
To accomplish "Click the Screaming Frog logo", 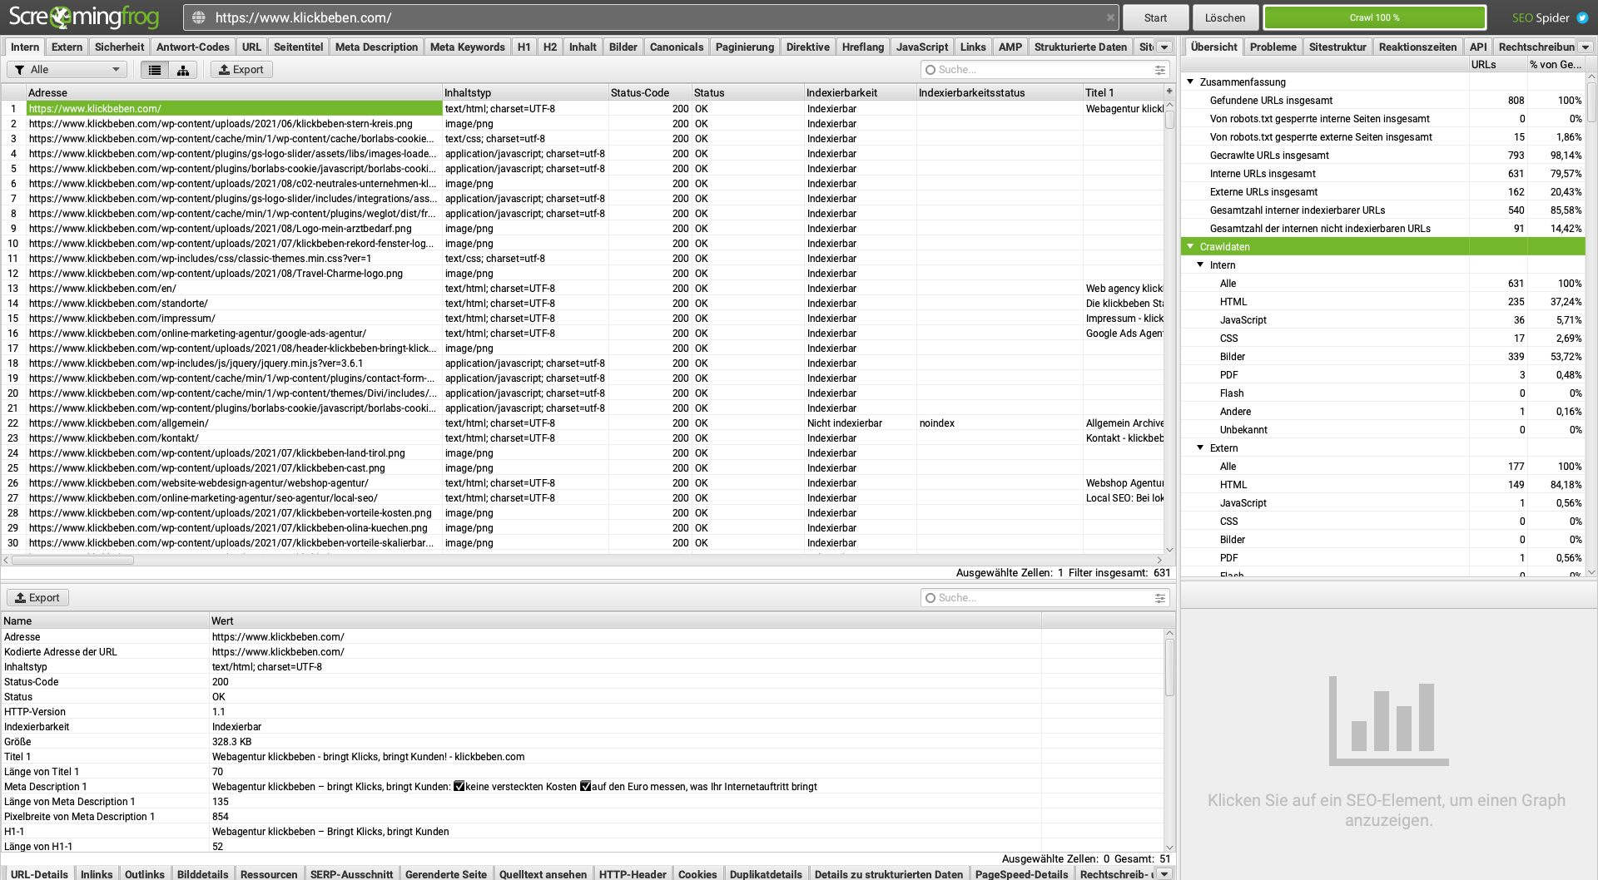I will point(83,17).
